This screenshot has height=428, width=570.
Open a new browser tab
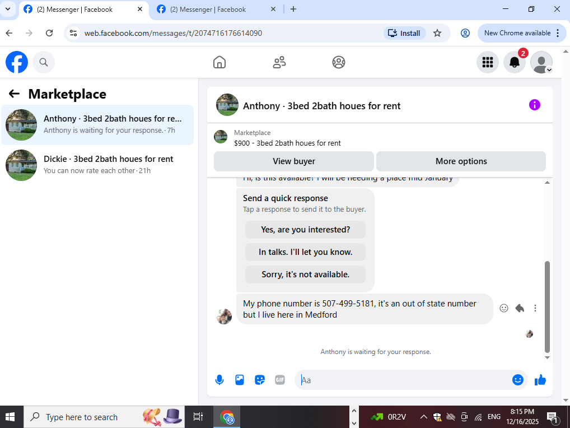(x=293, y=10)
